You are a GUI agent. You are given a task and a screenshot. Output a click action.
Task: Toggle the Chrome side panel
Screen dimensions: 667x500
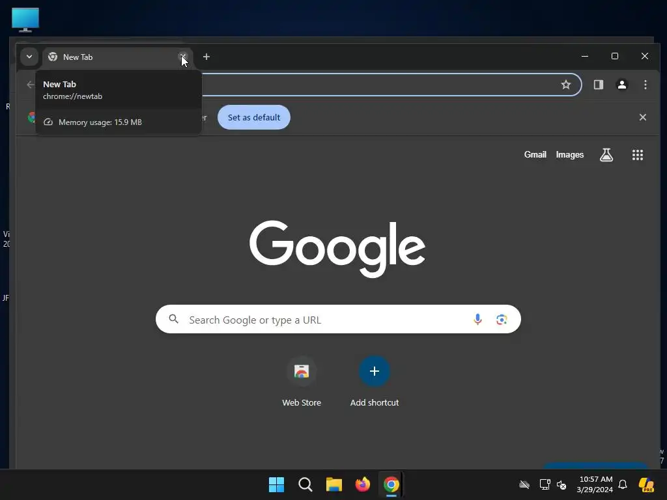click(599, 85)
